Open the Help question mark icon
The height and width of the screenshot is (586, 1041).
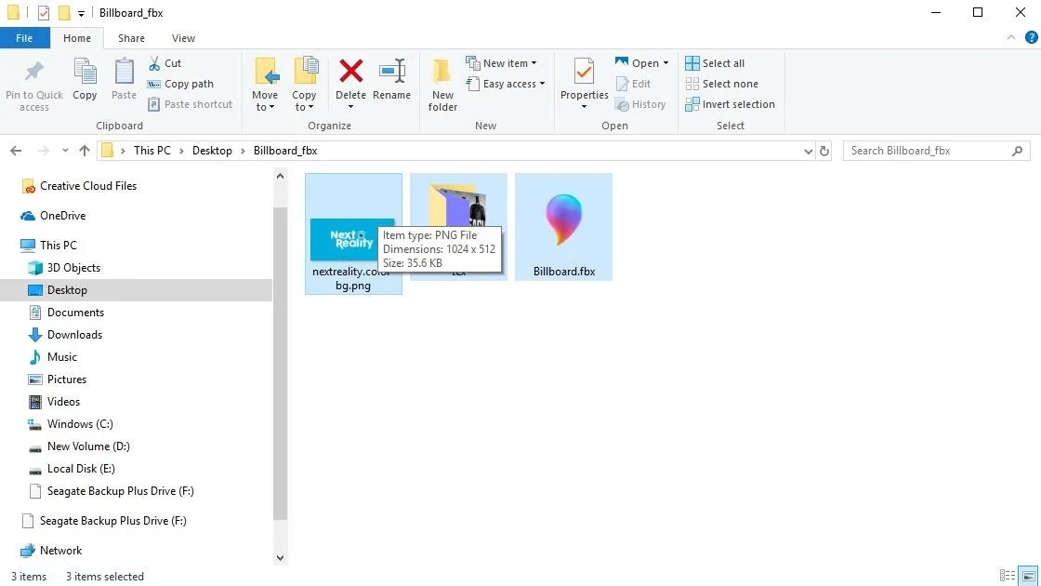[1032, 38]
